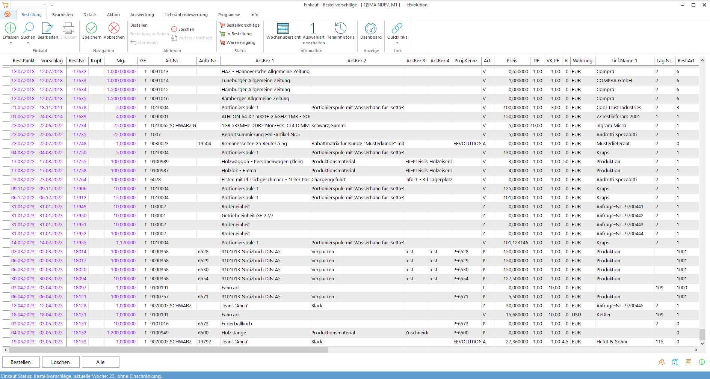The height and width of the screenshot is (379, 710).
Task: Open the Auswertung ribbon tab
Action: 142,15
